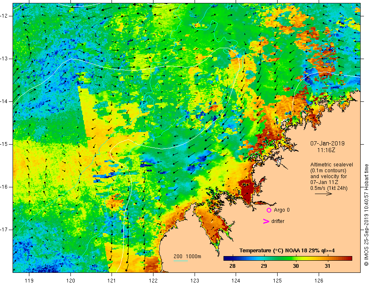
Task: Click the '(0.1m contours)' legend text
Action: pyautogui.click(x=328, y=171)
